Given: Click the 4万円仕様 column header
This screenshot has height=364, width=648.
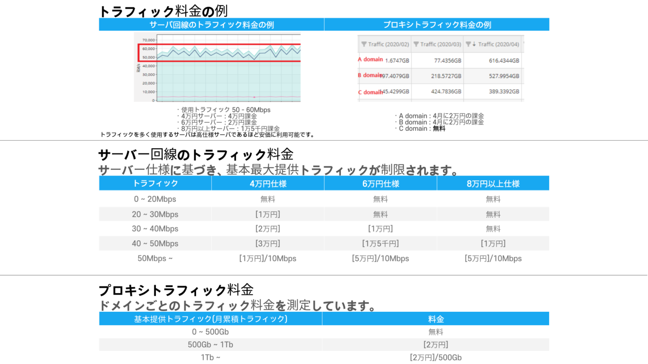Looking at the screenshot, I should coord(268,184).
